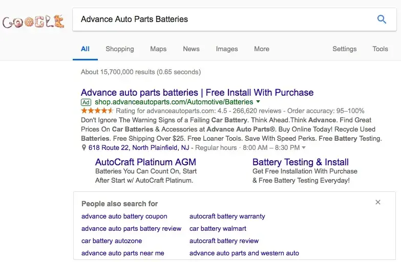Viewport: 401px width, 262px height.
Task: Close the People also search for box
Action: [378, 202]
